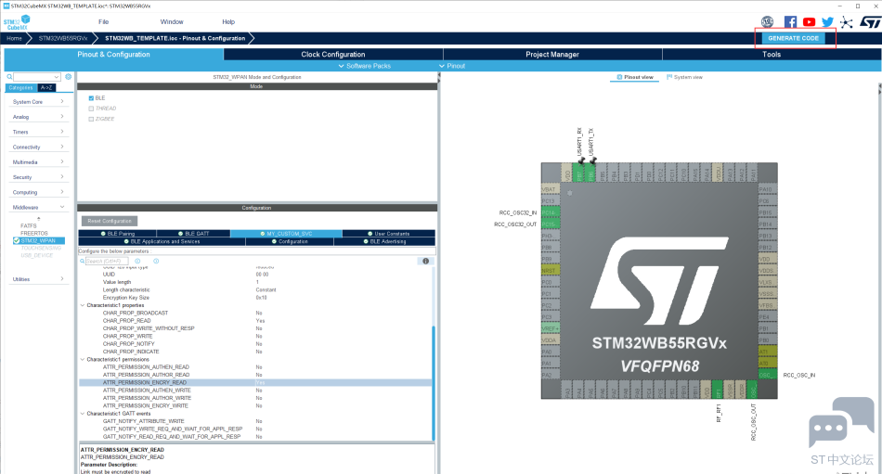The image size is (882, 474).
Task: Click the VBAT pin on the chip
Action: [x=551, y=189]
